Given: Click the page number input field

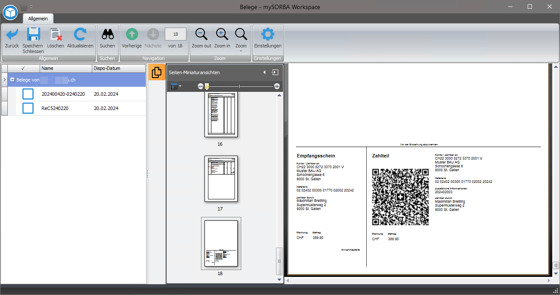Looking at the screenshot, I should [x=176, y=34].
